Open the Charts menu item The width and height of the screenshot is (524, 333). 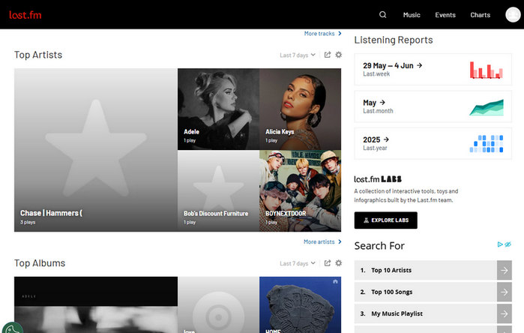481,15
